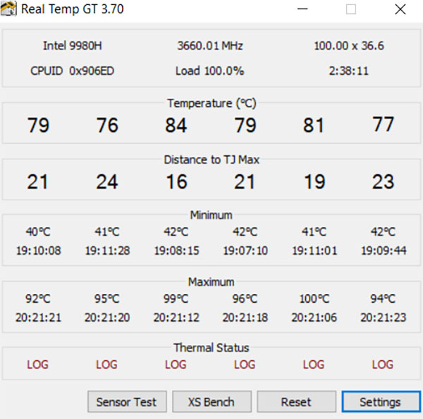Click the 100°C maximum temperature entry
Viewport: 423px width, 419px height.
coord(314,298)
